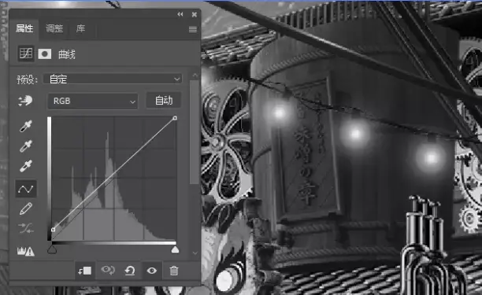Pick the black point eyedropper
Viewport: 482px width, 295px height.
coord(26,126)
